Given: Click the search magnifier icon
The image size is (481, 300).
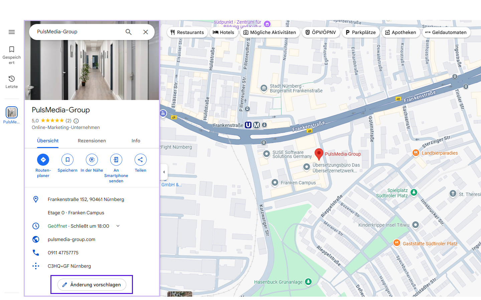Looking at the screenshot, I should point(129,32).
